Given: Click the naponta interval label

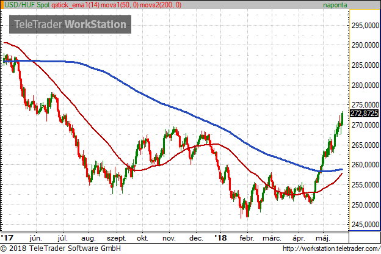Looking at the screenshot, I should click(x=335, y=5).
